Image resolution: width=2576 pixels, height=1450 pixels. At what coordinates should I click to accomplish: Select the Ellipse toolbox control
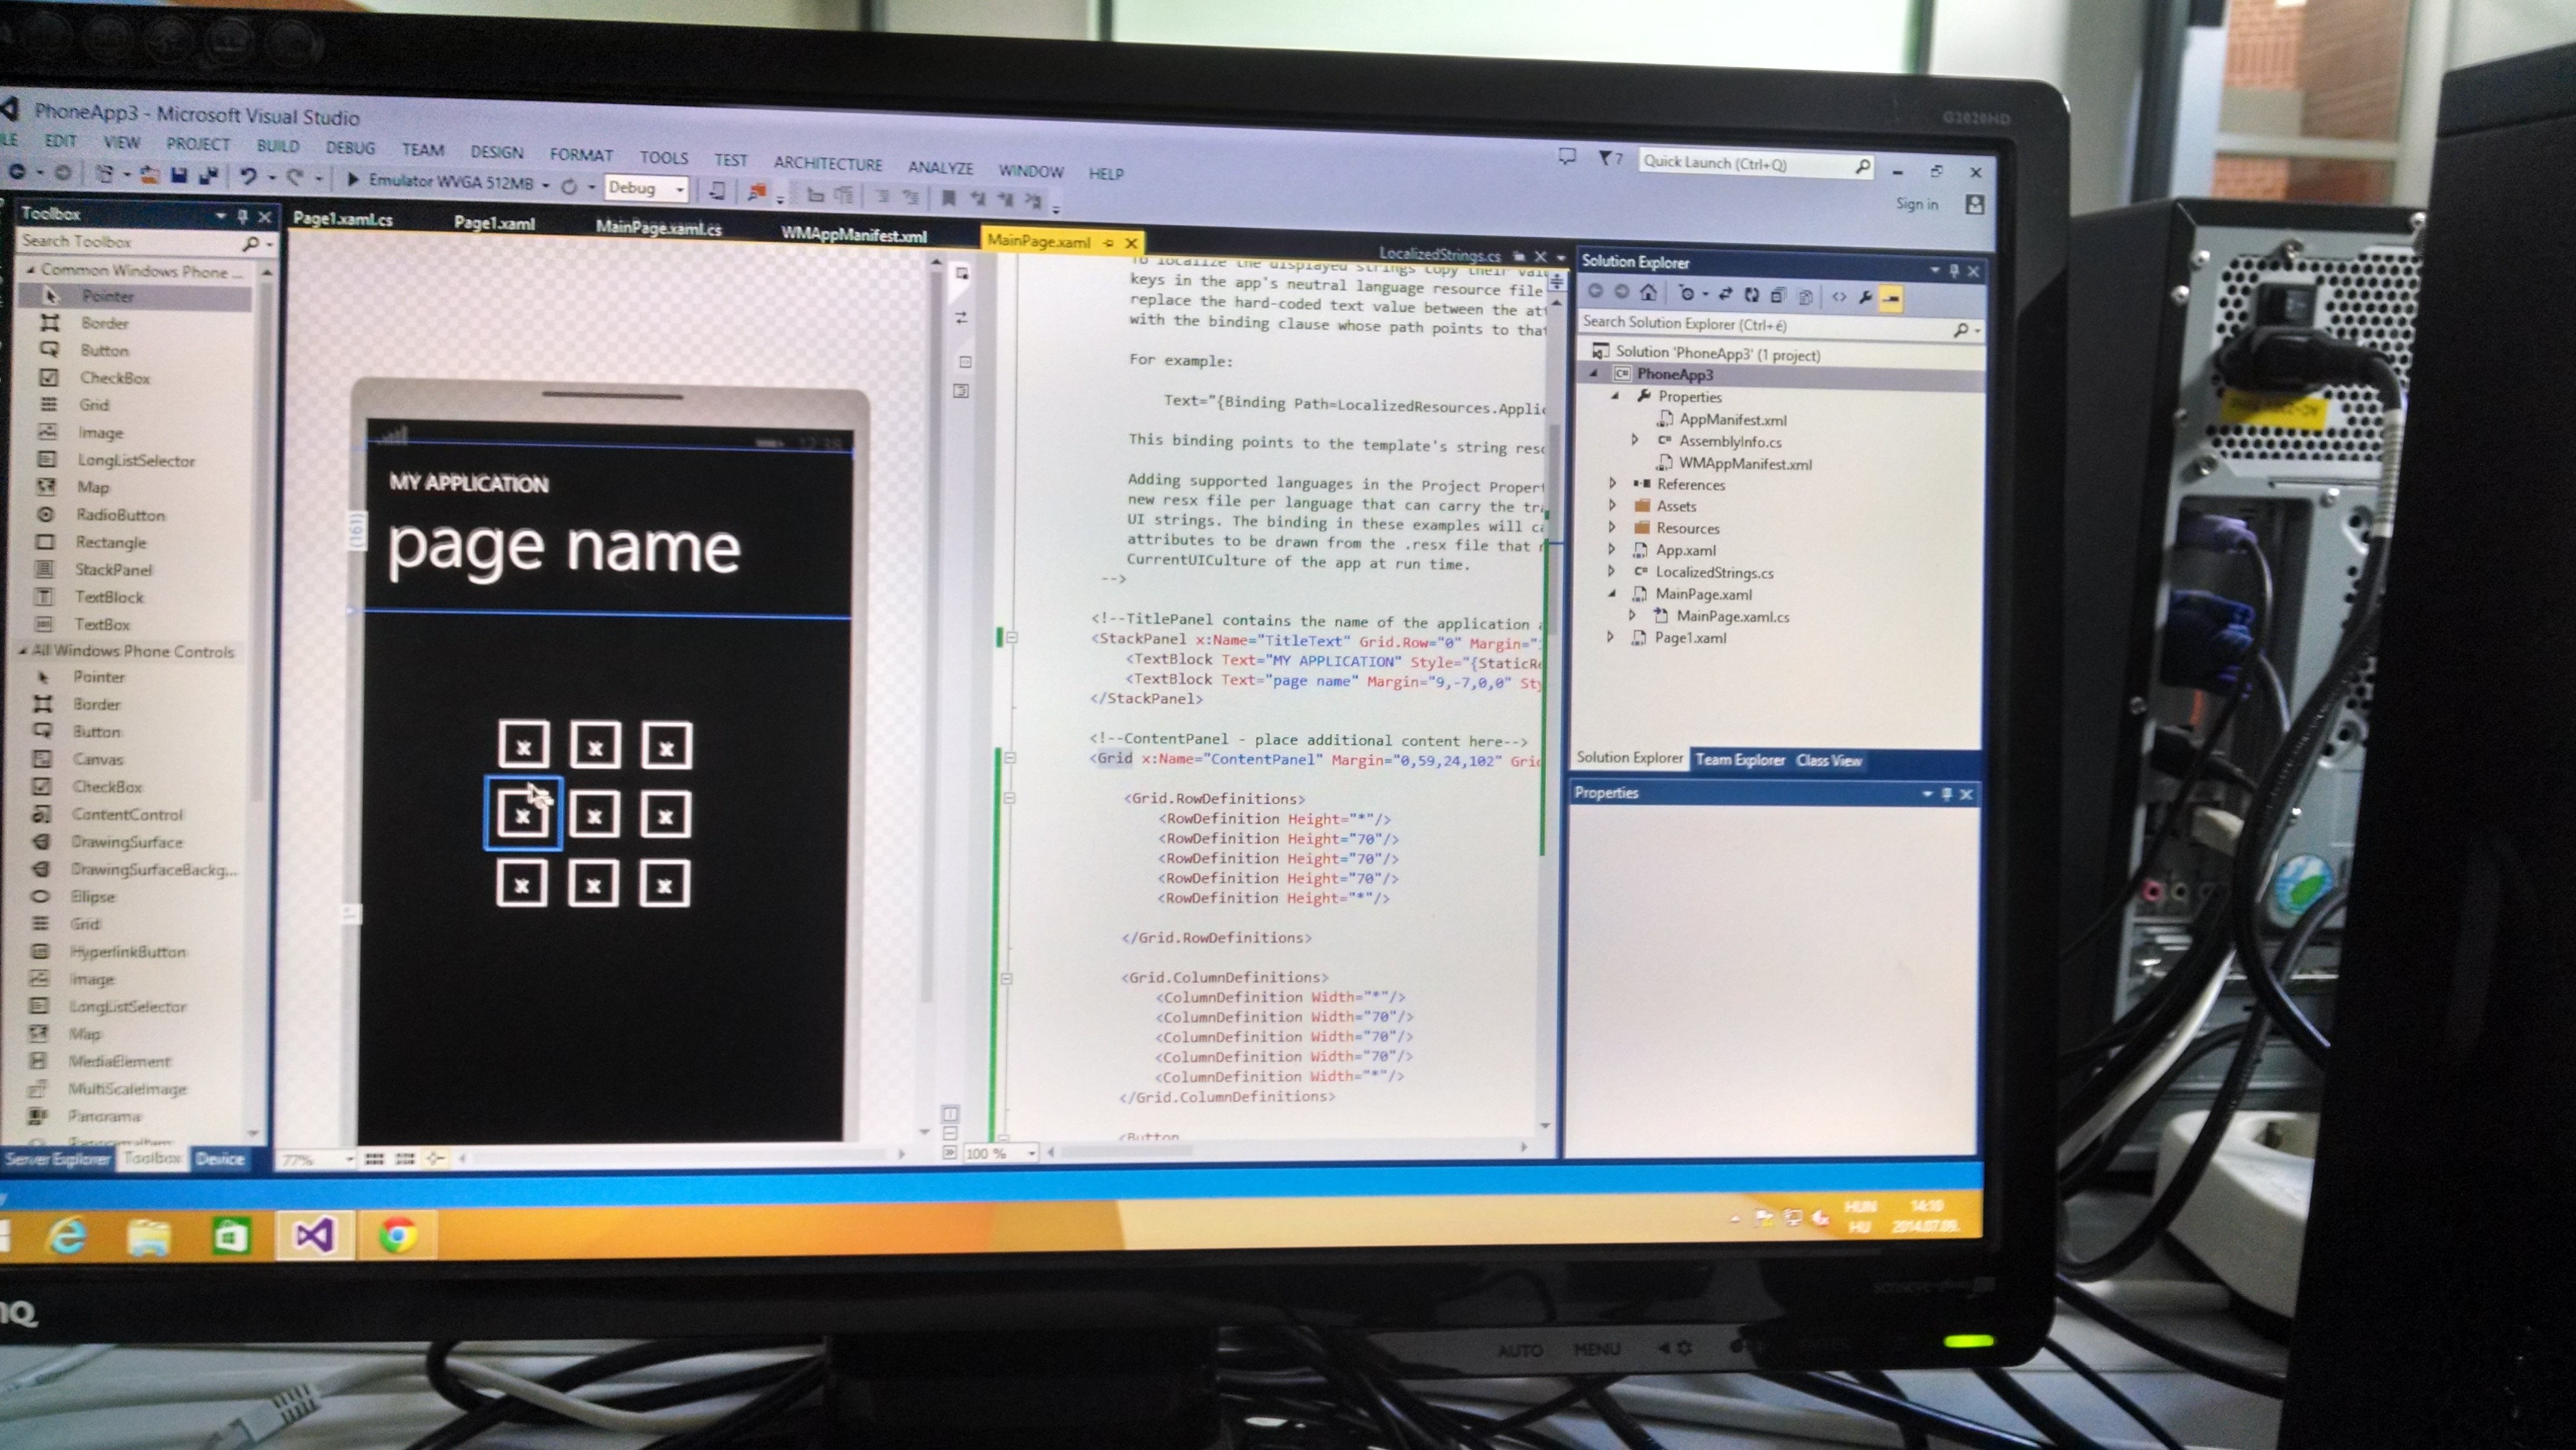point(92,897)
